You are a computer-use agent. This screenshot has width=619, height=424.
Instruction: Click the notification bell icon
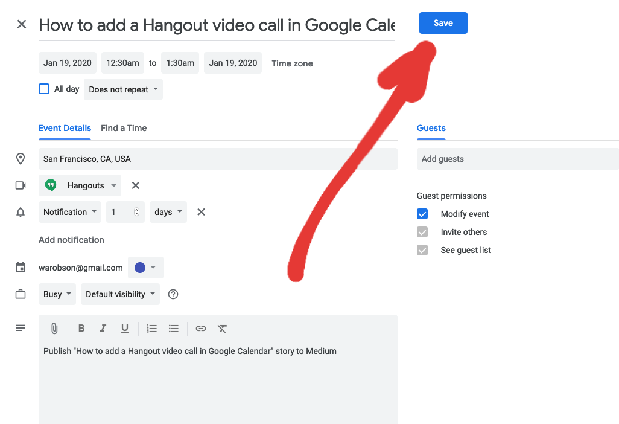pyautogui.click(x=21, y=212)
